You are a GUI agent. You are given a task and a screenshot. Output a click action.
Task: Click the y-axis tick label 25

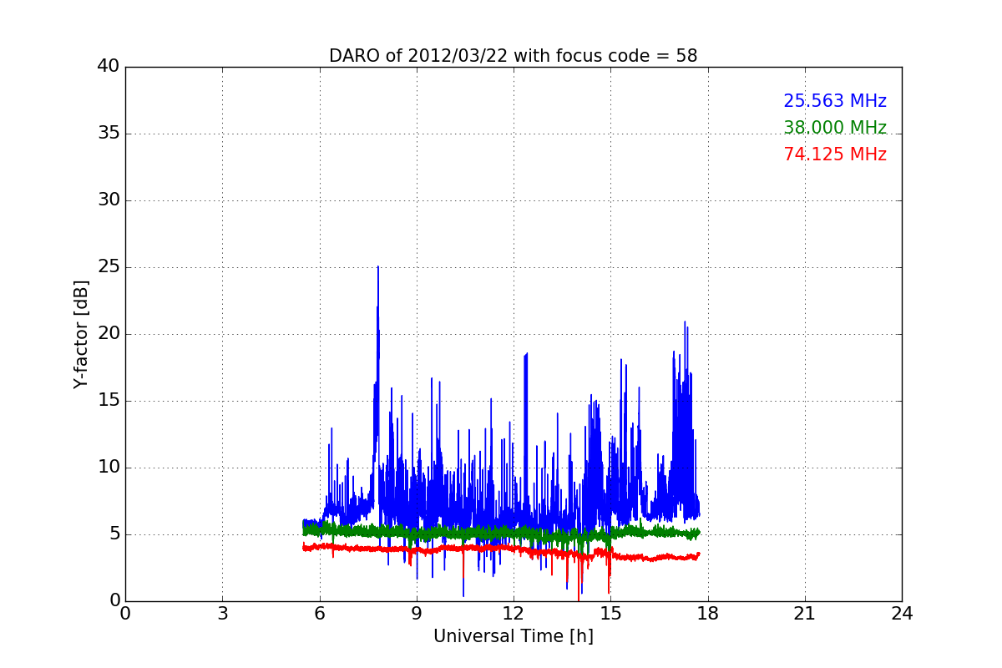pyautogui.click(x=109, y=267)
